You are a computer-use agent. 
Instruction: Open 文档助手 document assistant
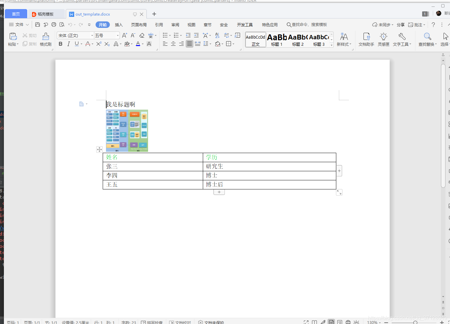tap(366, 39)
